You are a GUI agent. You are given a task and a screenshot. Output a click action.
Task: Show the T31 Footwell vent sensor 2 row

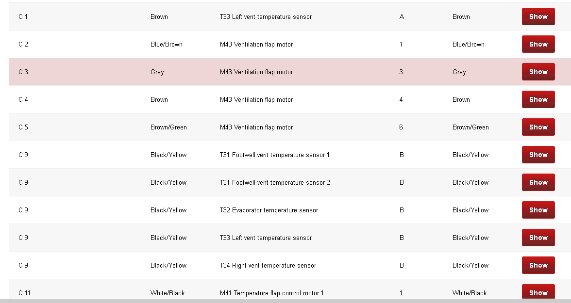click(x=538, y=182)
